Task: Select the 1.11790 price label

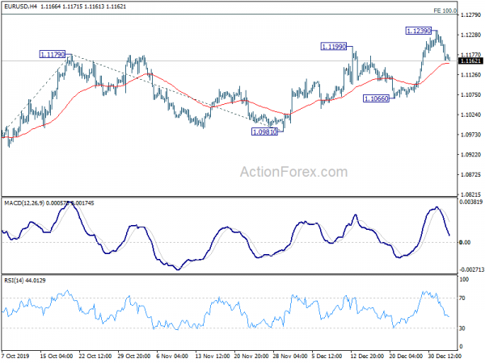Action: coord(53,55)
